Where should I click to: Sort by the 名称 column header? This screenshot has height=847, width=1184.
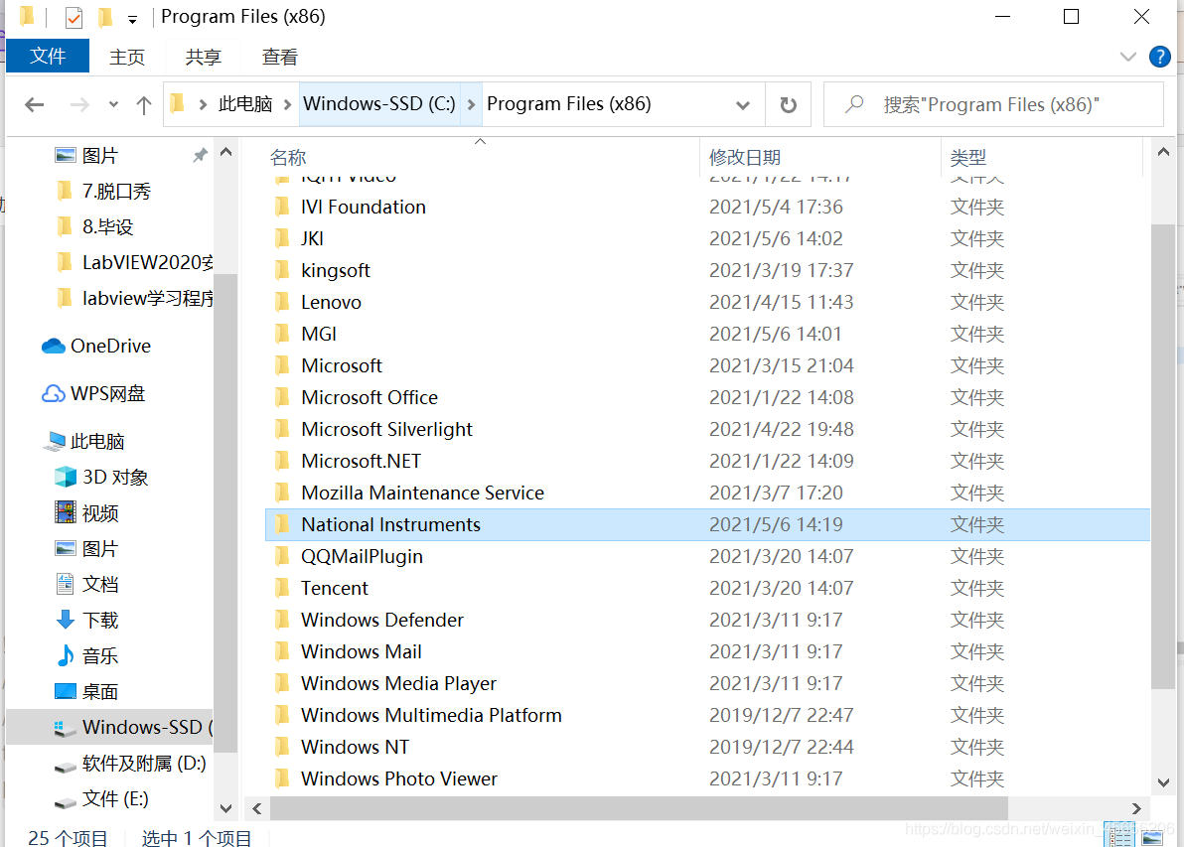pos(288,157)
